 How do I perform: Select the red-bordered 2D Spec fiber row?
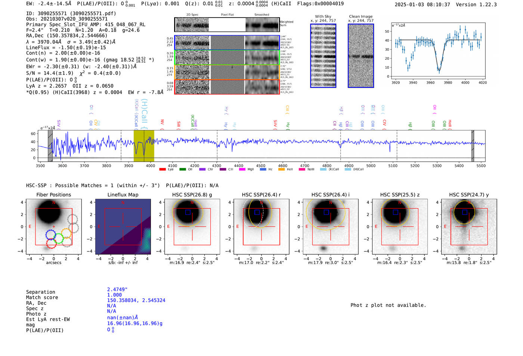[x=227, y=87]
